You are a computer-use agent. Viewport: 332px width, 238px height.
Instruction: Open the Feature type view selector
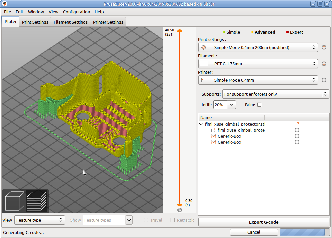point(39,220)
